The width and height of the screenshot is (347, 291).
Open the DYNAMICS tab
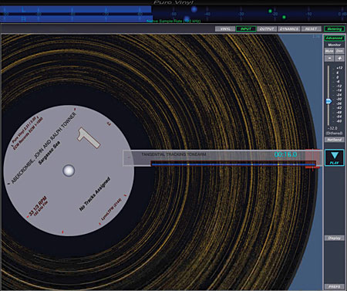click(x=289, y=29)
